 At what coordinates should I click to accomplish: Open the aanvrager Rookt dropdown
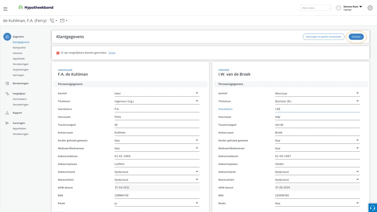(157, 203)
